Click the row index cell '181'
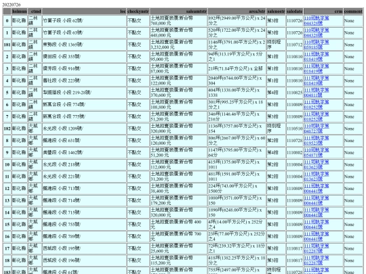Viewport: 366px width, 274px height. tap(7, 45)
